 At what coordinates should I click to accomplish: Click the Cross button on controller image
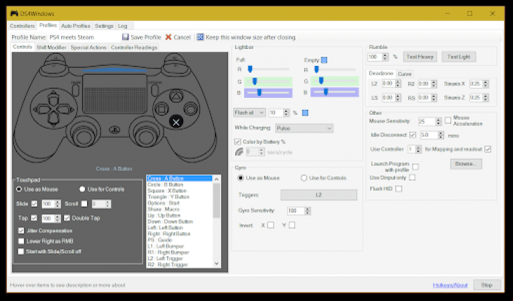pyautogui.click(x=176, y=122)
